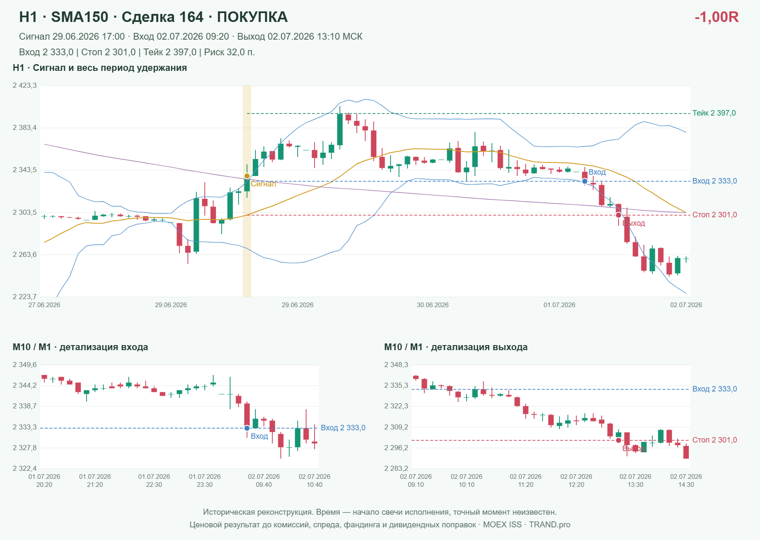Click the x-axis date 27.06.2026
Image resolution: width=760 pixels, height=540 pixels.
point(44,305)
